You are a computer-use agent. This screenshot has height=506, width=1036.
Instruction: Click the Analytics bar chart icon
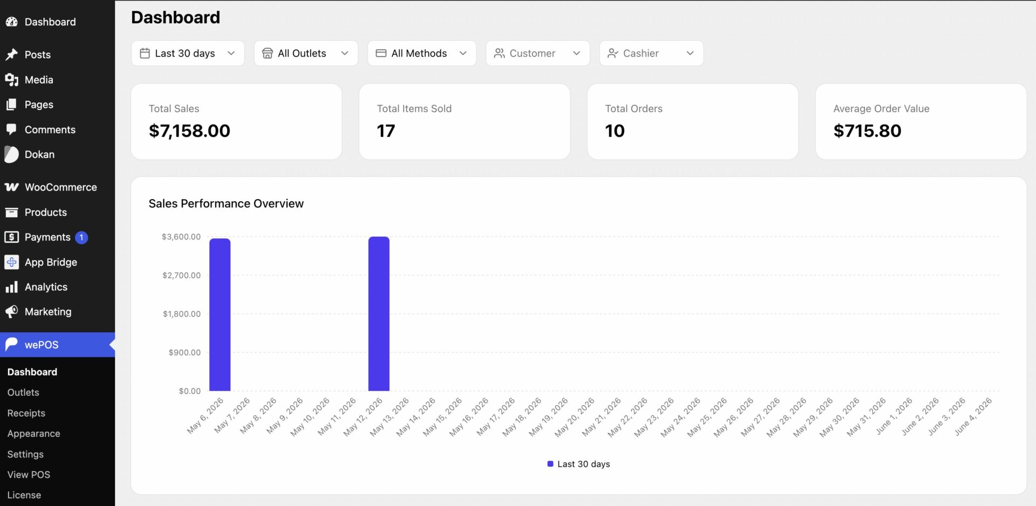(x=11, y=287)
